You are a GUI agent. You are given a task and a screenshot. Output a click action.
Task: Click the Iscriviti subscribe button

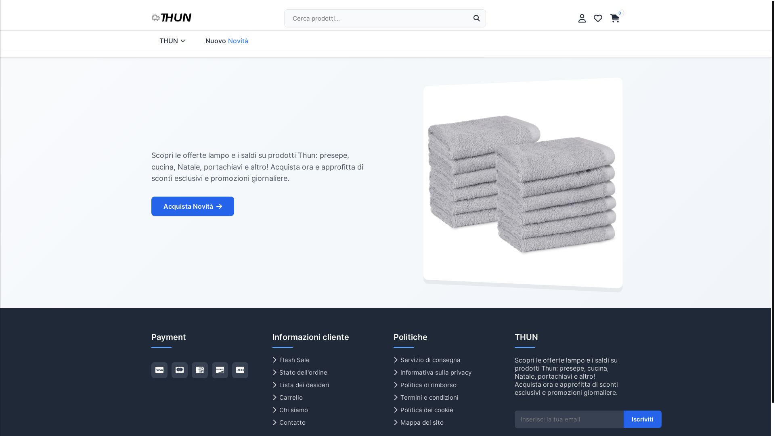[x=643, y=419]
